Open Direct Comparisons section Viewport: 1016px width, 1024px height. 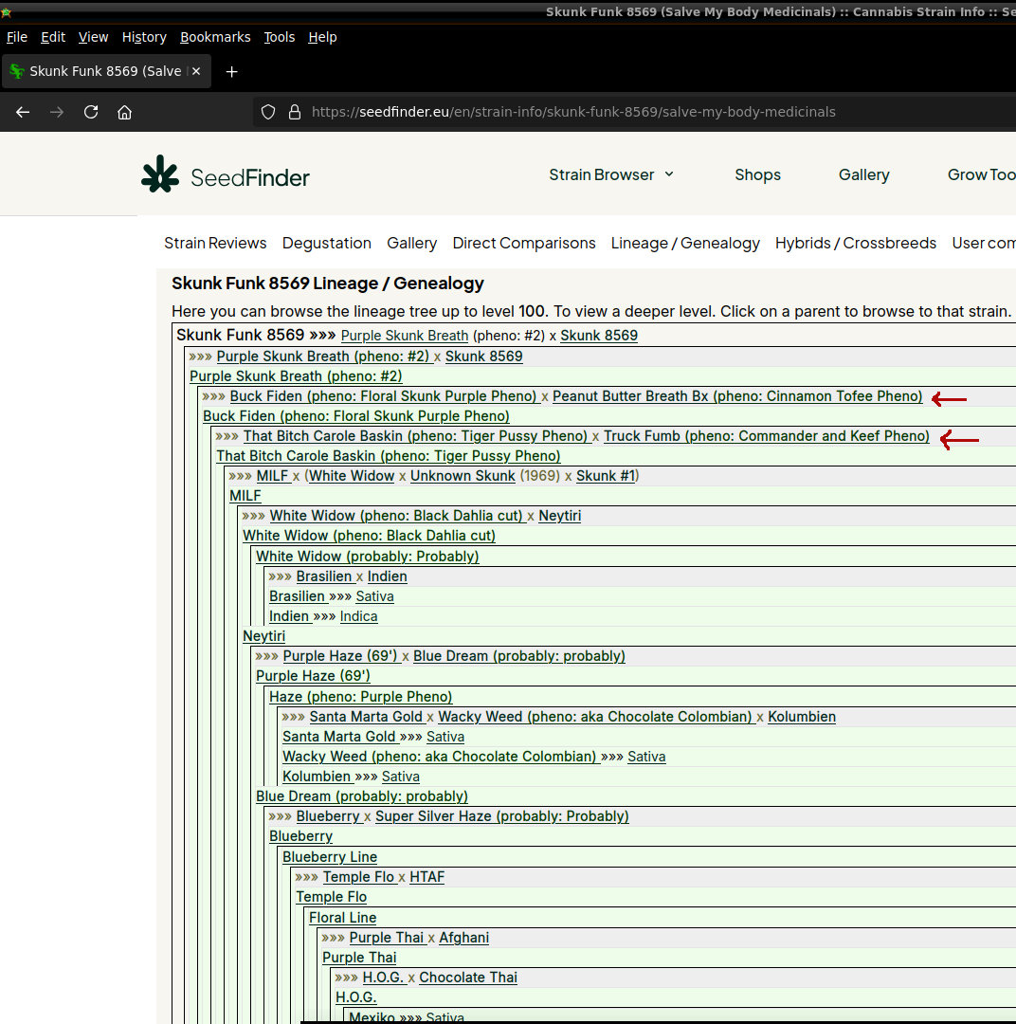(524, 243)
